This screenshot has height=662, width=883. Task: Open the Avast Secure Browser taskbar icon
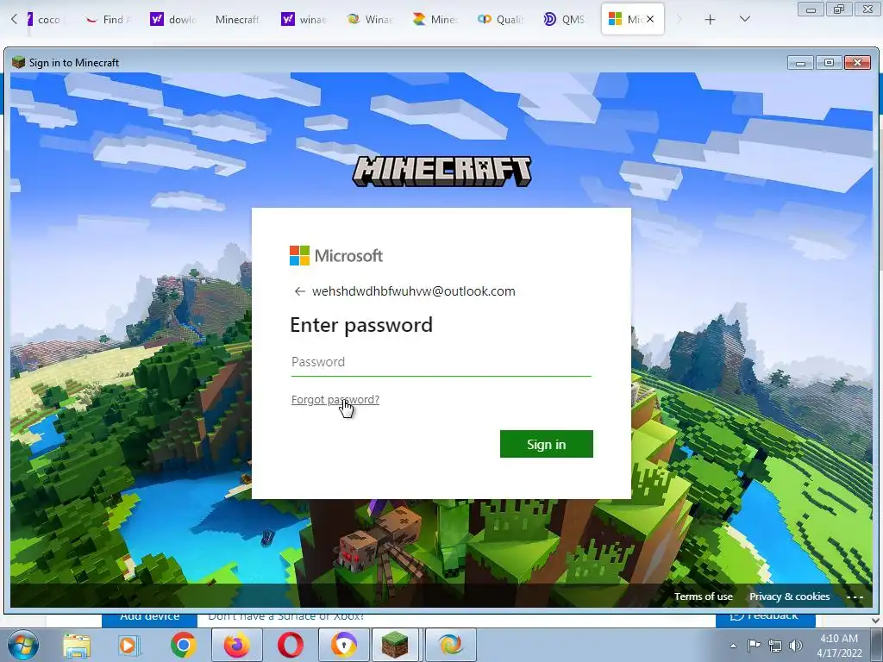(x=343, y=645)
